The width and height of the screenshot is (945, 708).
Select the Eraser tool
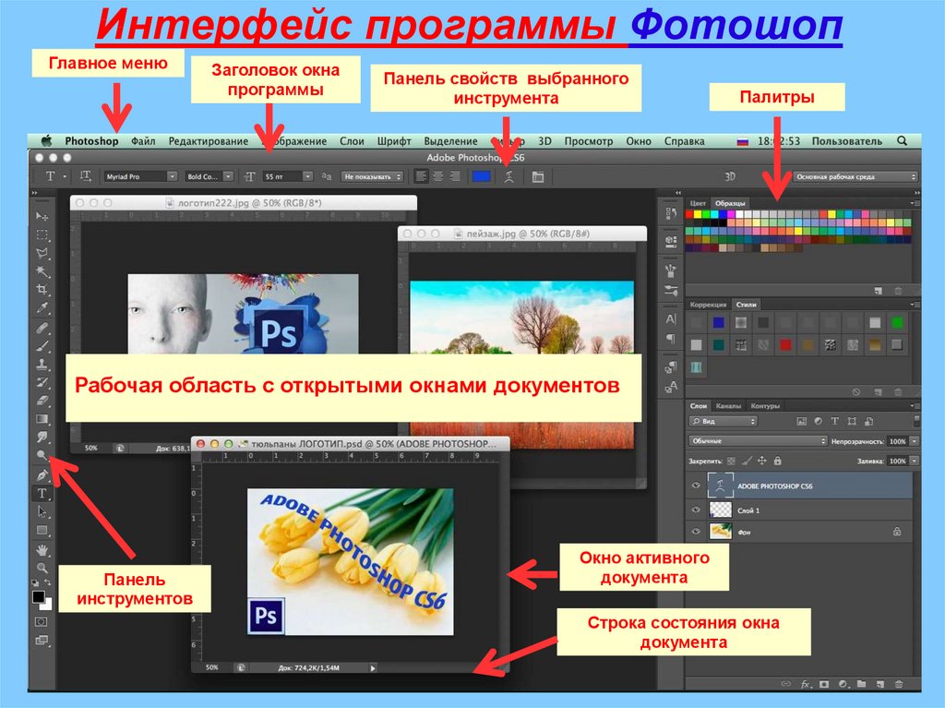[x=42, y=401]
